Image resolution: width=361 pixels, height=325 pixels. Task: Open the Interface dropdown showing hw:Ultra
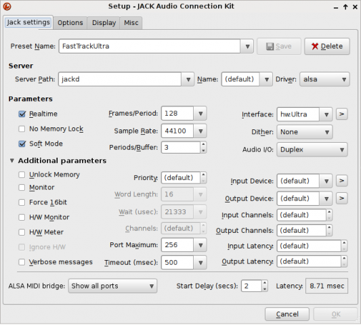pos(326,114)
